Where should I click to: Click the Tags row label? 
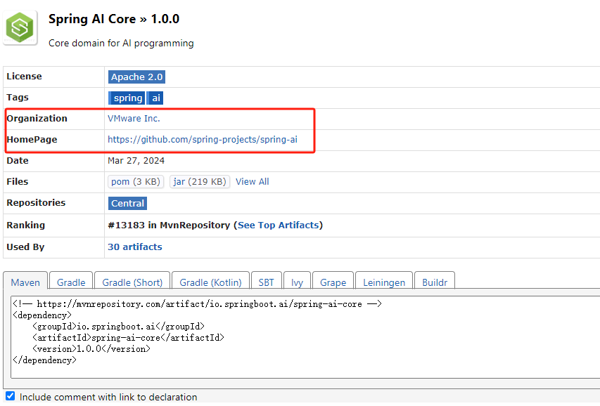pyautogui.click(x=18, y=98)
